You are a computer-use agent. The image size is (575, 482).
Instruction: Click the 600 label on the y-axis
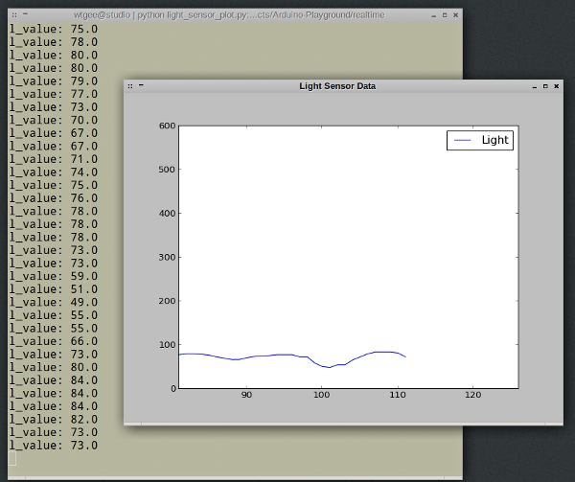(167, 126)
